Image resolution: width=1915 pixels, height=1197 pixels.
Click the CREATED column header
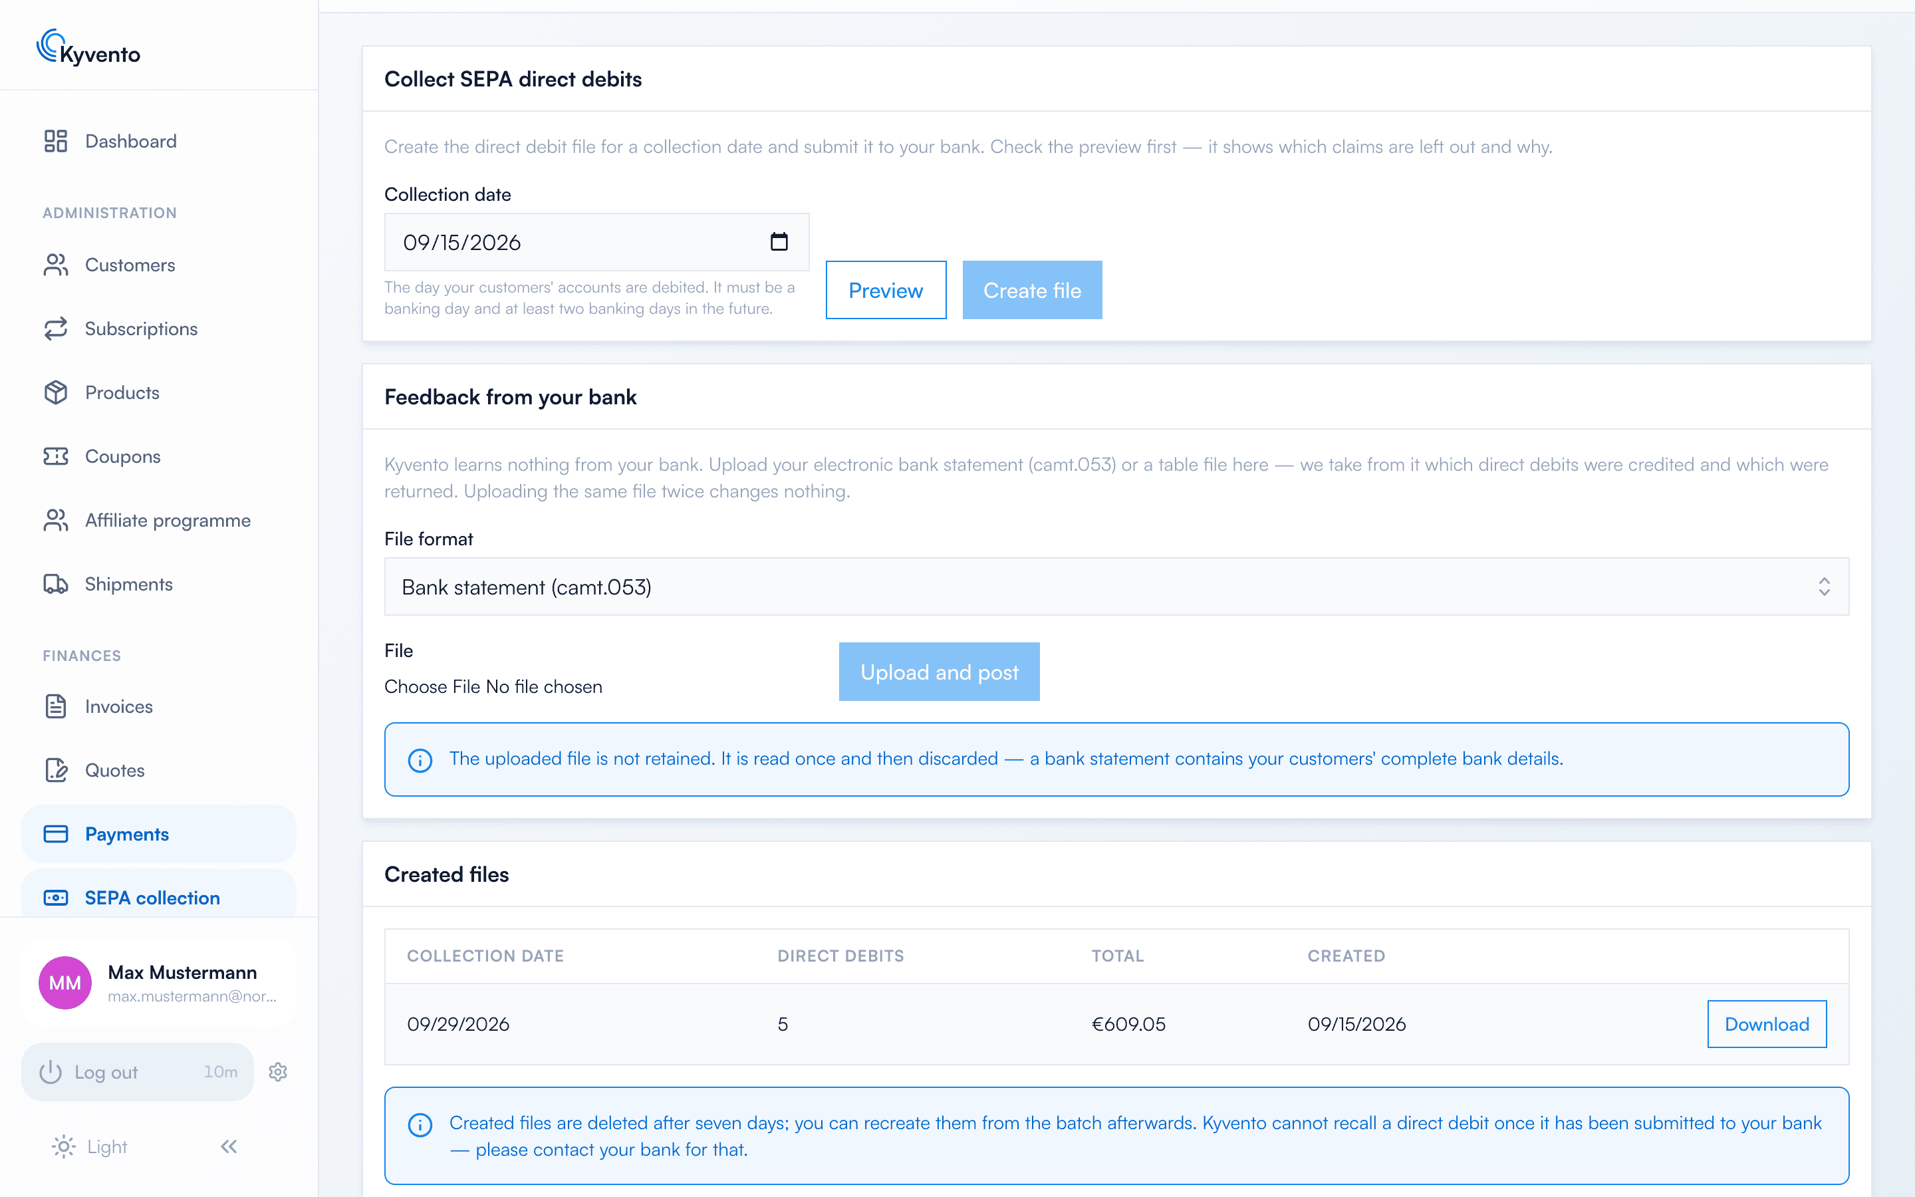point(1346,956)
